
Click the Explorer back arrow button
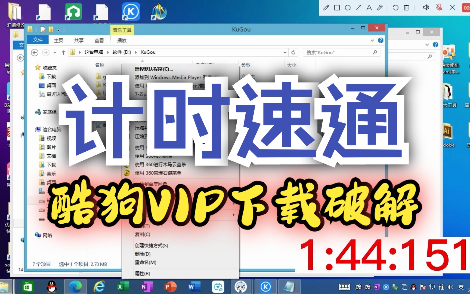coord(35,52)
